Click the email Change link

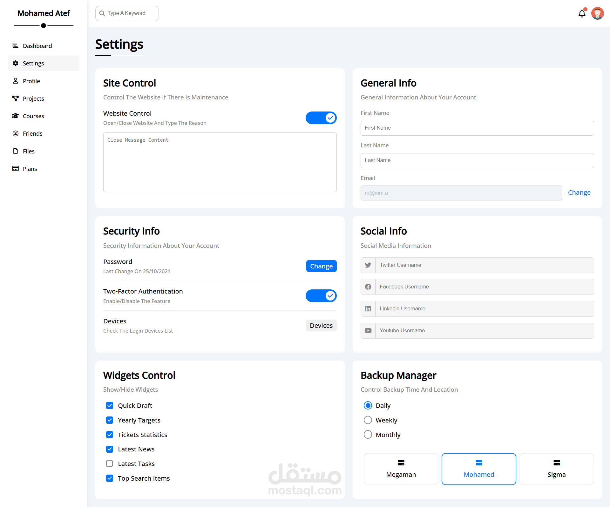click(579, 193)
